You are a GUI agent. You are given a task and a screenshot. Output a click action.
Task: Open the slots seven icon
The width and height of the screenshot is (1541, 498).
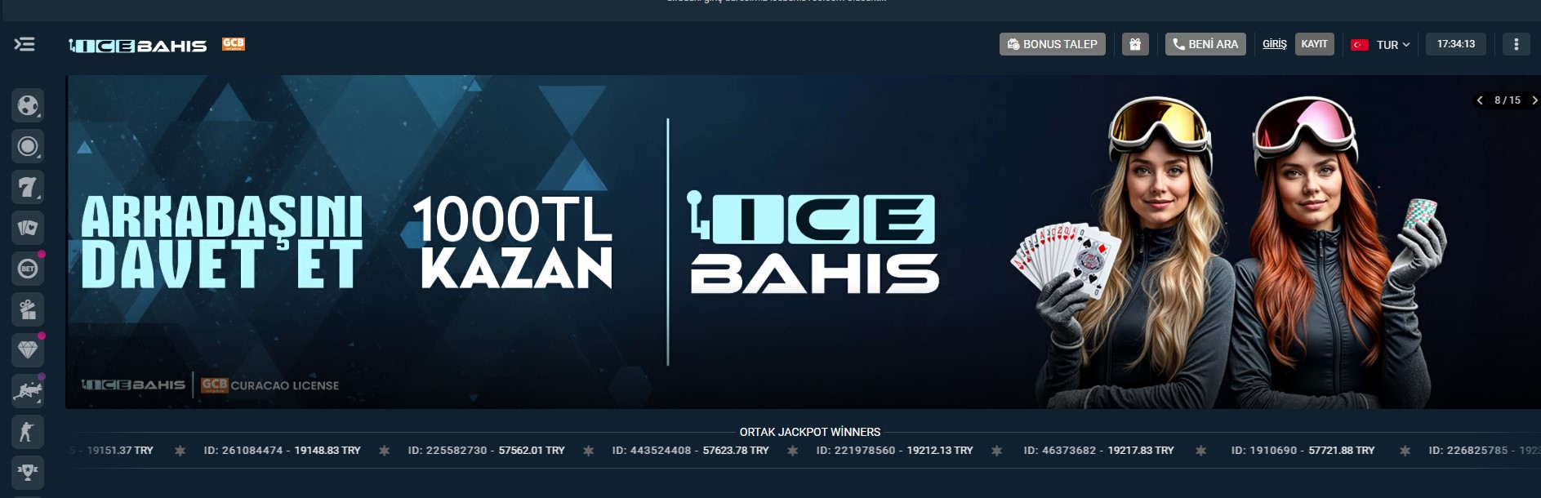click(28, 187)
